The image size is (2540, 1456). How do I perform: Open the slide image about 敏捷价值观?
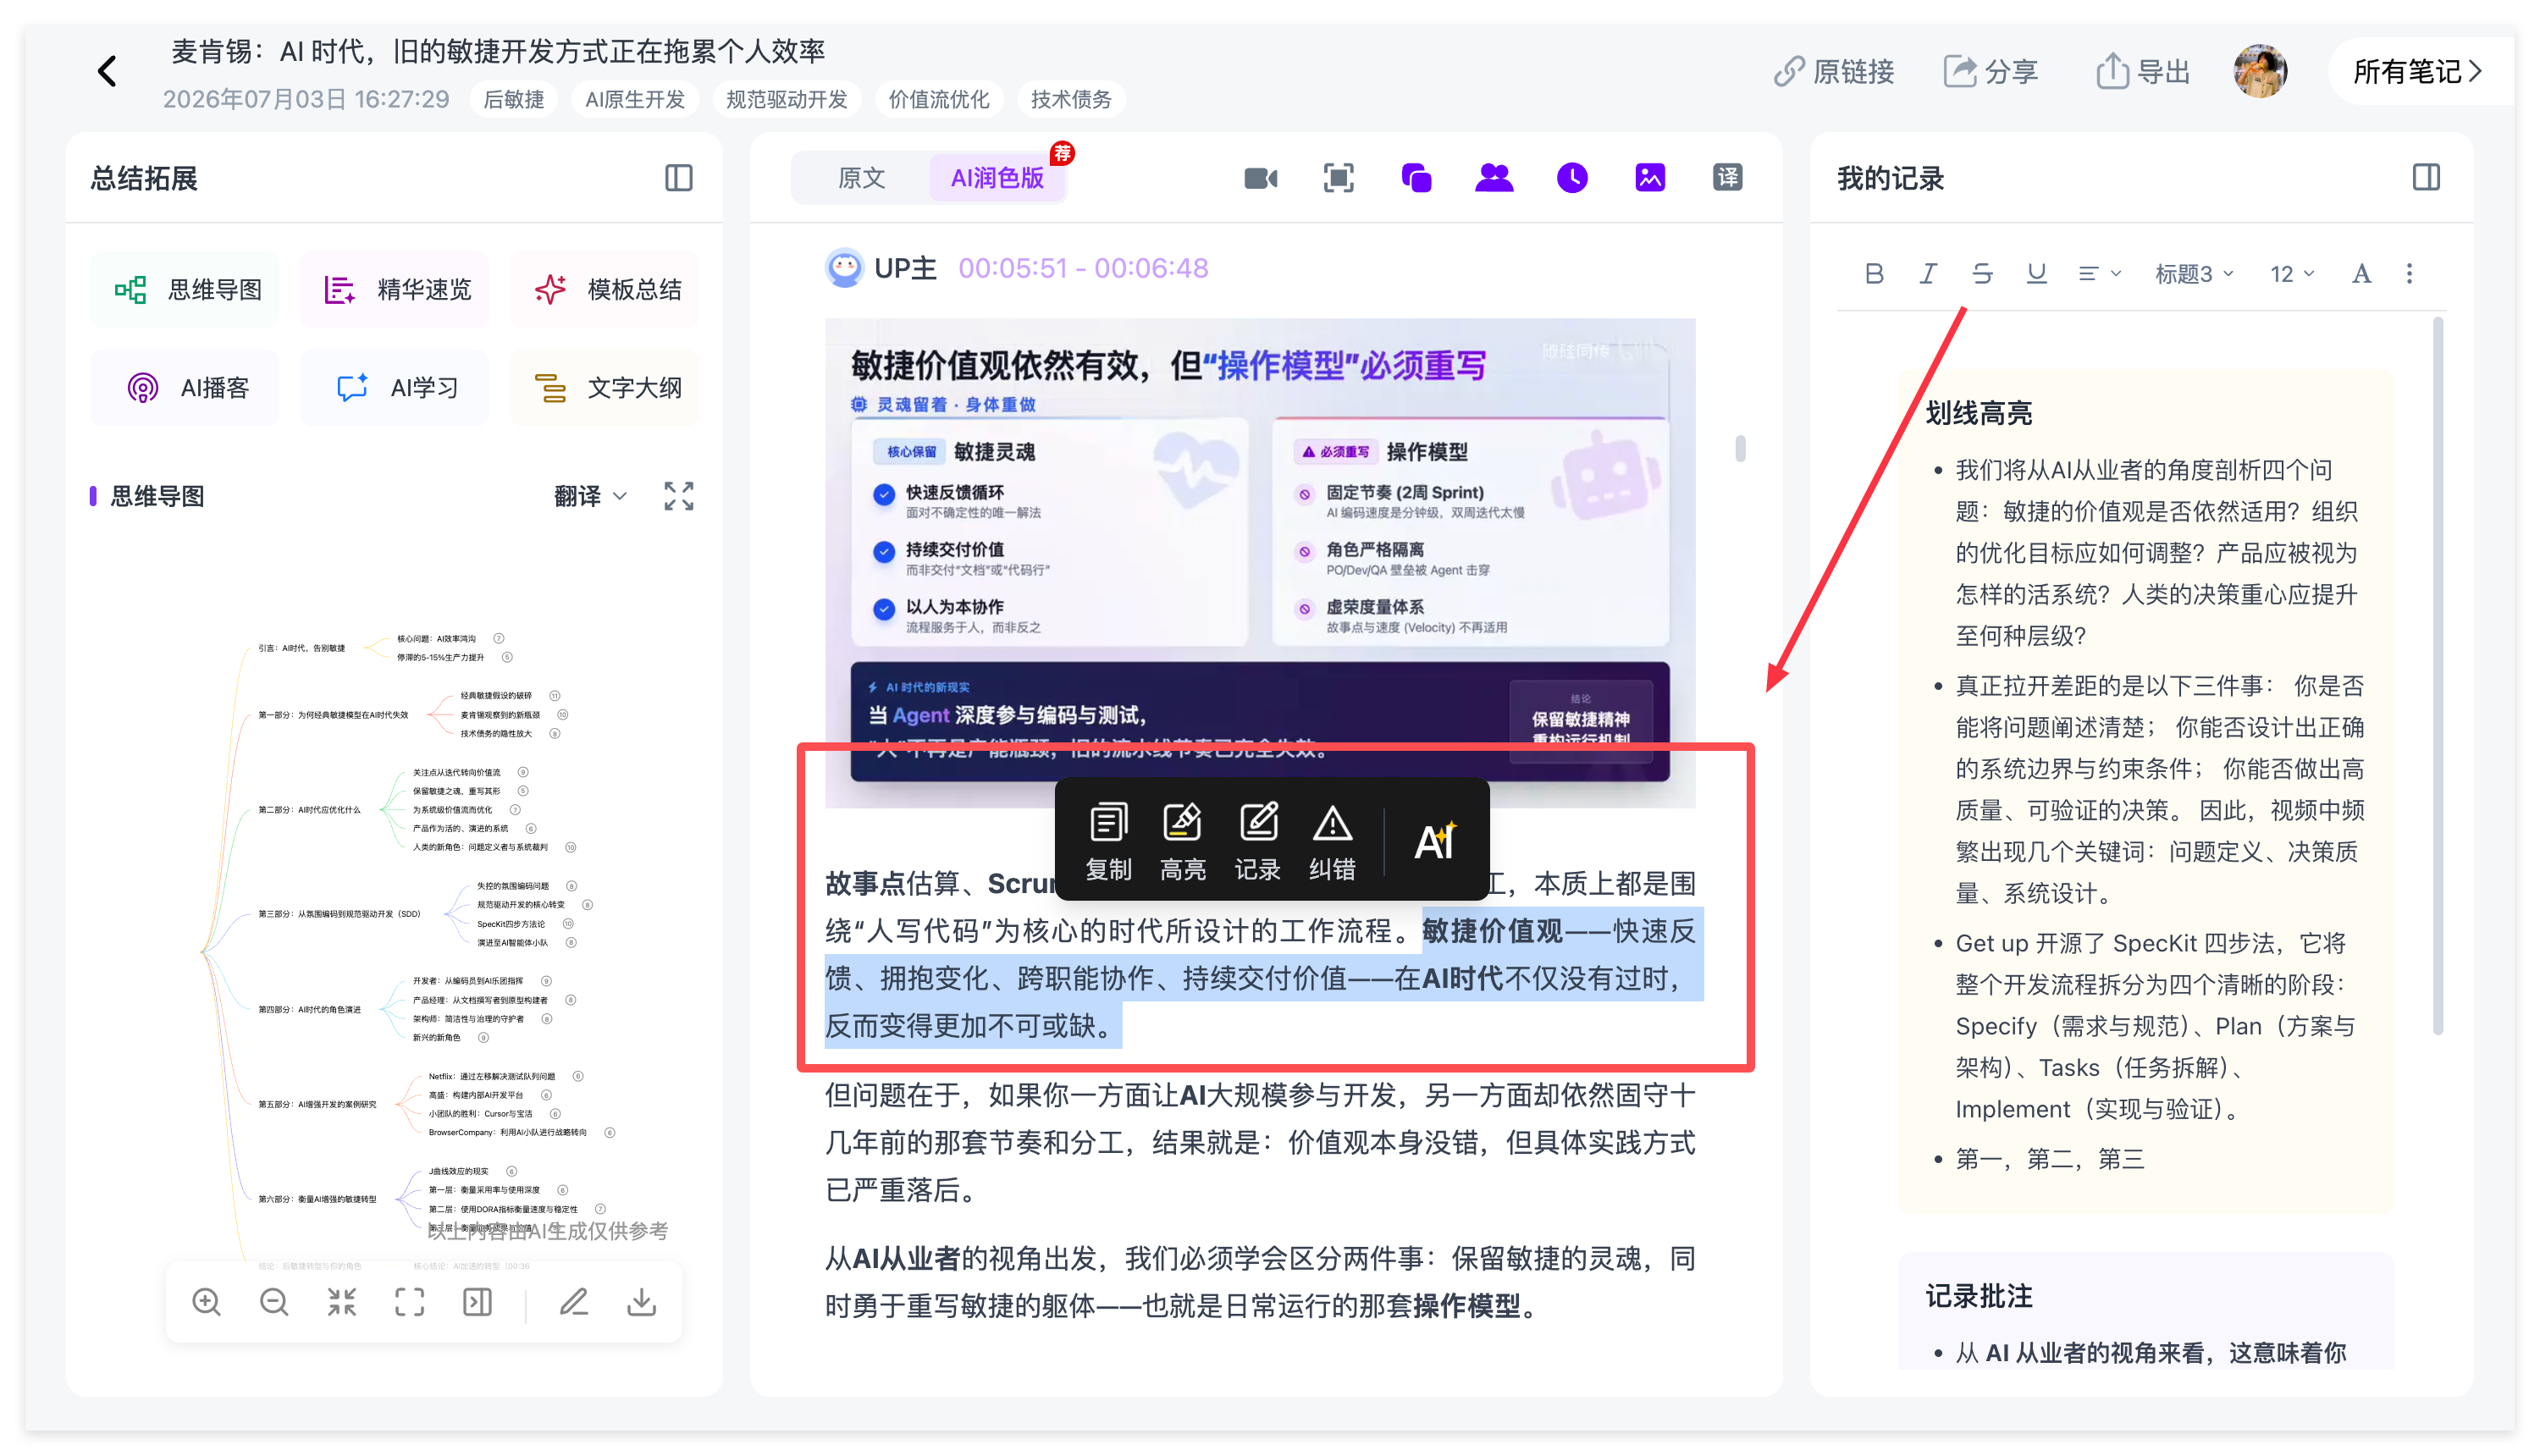(x=1260, y=563)
